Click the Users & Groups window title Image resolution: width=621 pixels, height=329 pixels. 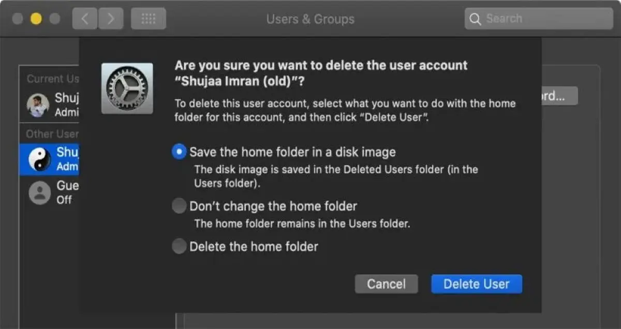pos(310,19)
